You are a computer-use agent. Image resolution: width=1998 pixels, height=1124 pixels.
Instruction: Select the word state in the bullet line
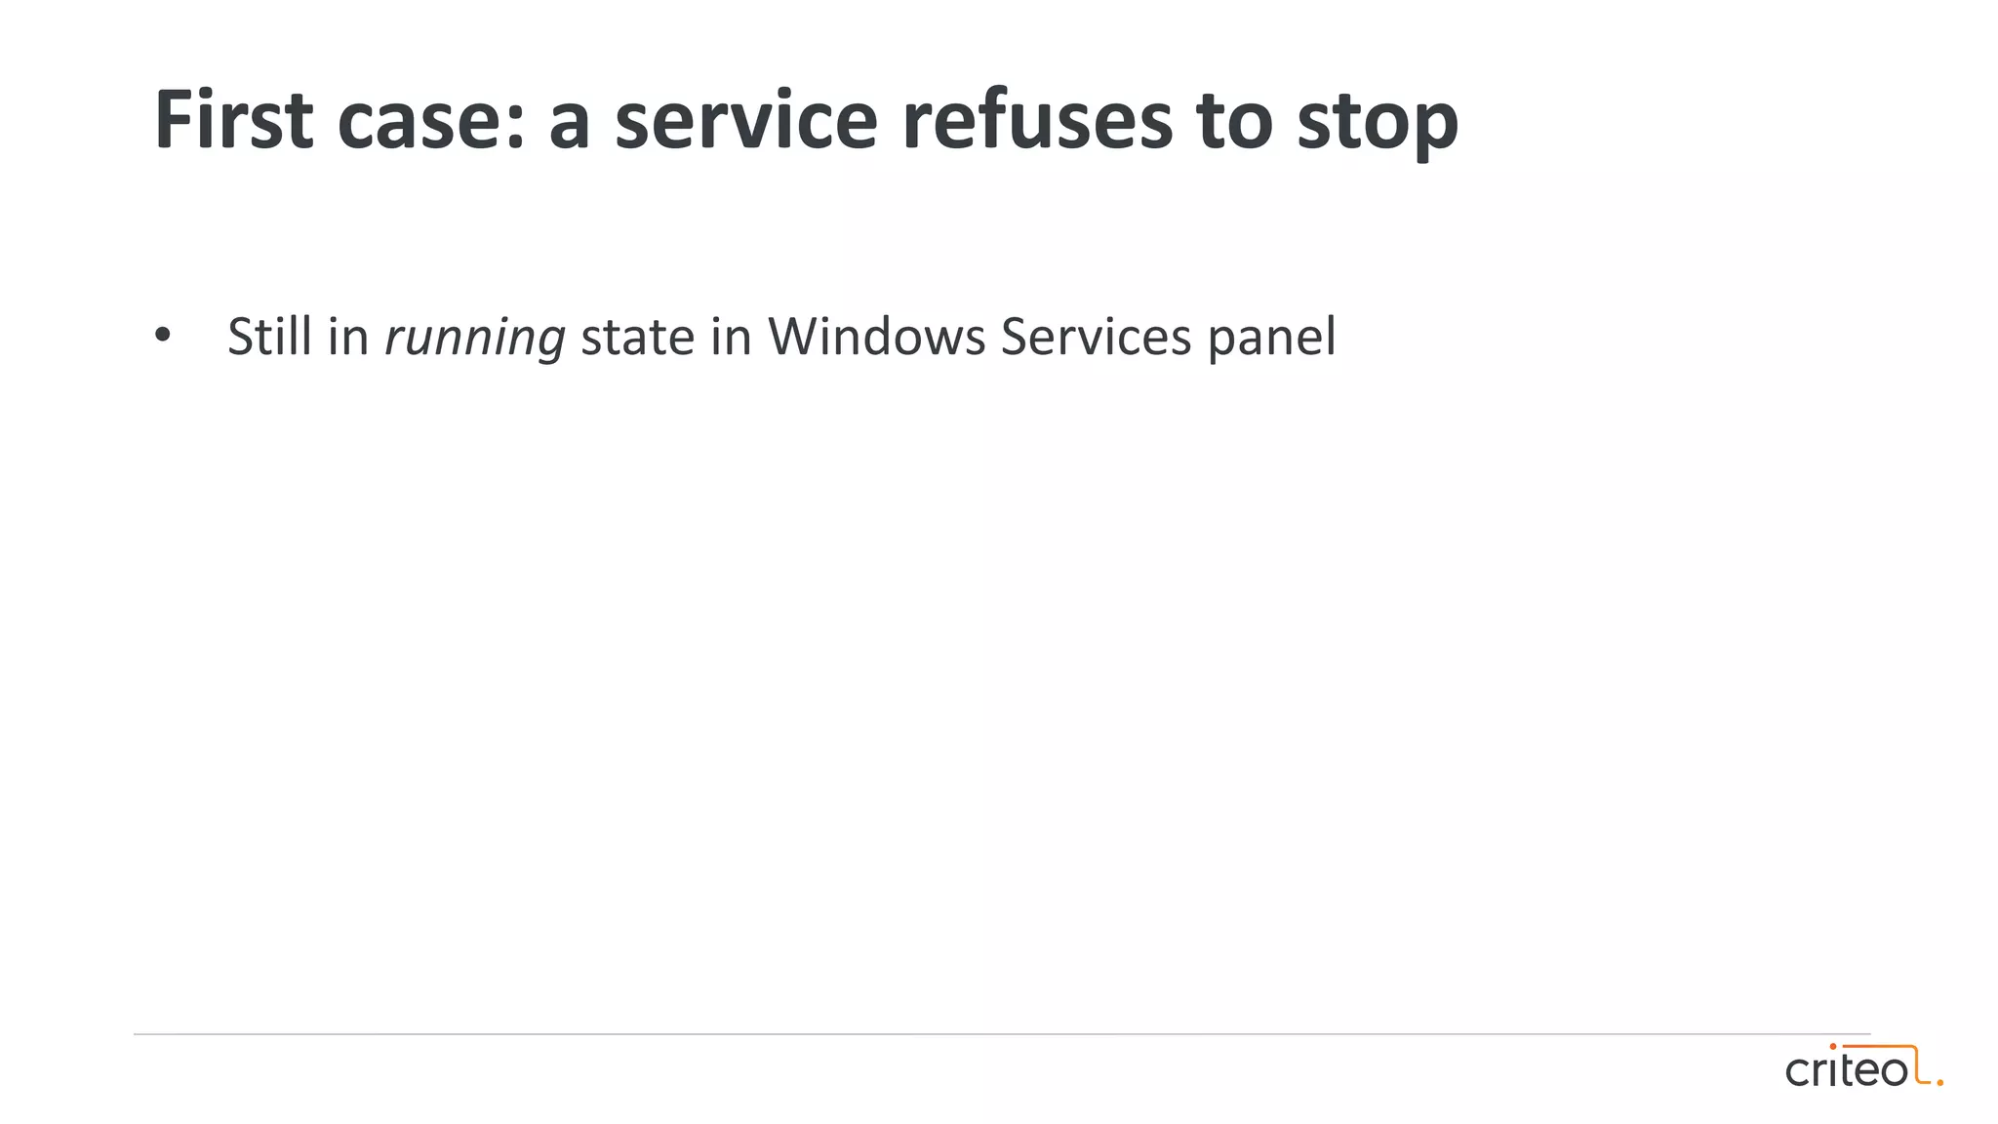(x=638, y=339)
